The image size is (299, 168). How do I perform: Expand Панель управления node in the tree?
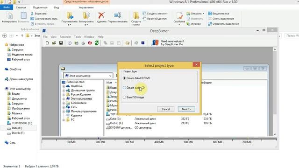pos(64,112)
